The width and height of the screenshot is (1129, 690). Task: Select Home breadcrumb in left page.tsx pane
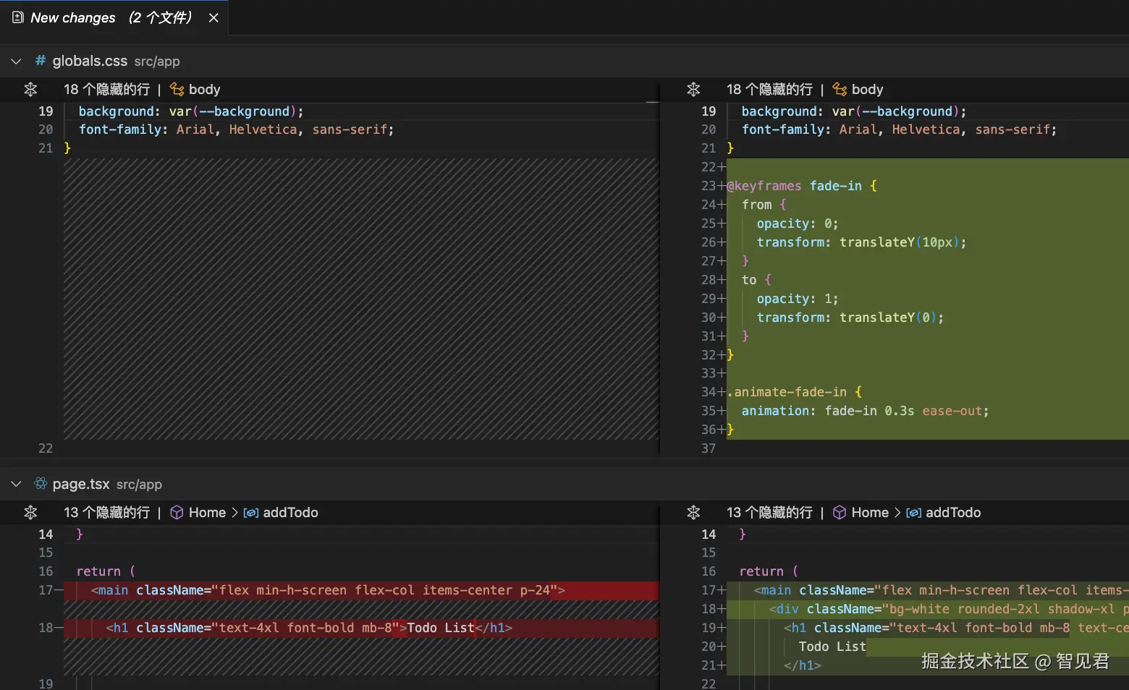point(207,513)
